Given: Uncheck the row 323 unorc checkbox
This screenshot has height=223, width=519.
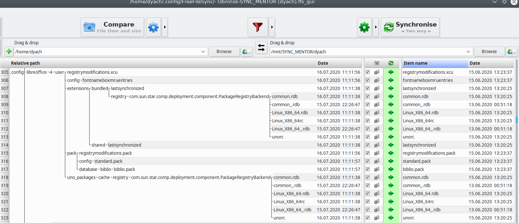Looking at the screenshot, I should pos(367,218).
